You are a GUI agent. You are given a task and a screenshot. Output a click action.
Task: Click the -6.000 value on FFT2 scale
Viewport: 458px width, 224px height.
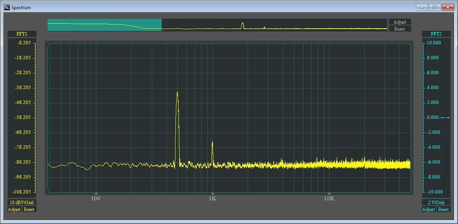pyautogui.click(x=433, y=162)
